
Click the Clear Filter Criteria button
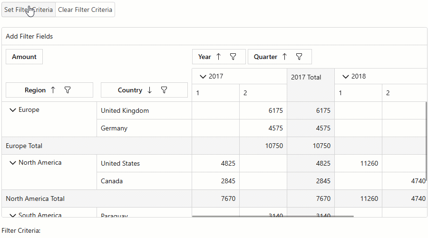point(85,10)
